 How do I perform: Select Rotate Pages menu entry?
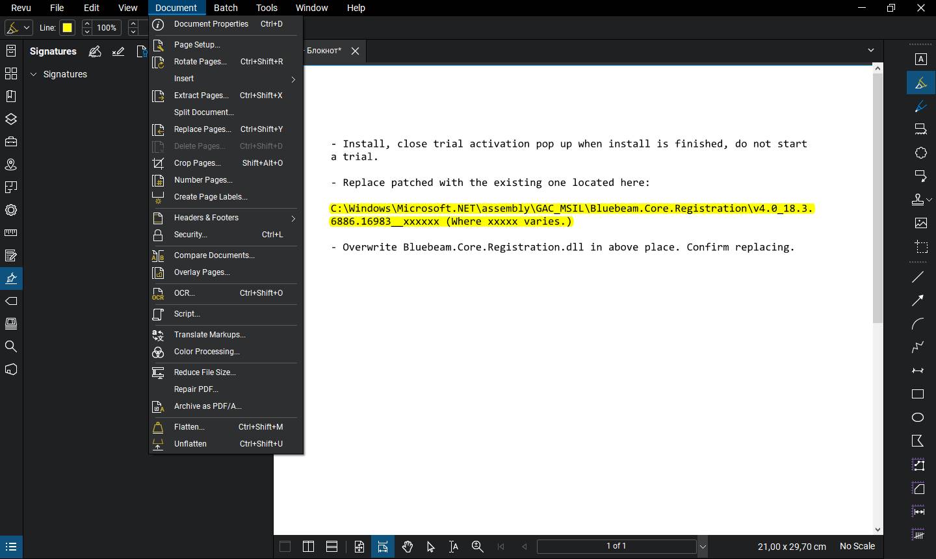(226, 62)
